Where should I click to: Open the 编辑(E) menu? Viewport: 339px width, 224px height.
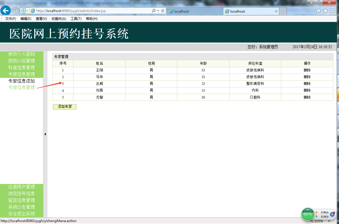pyautogui.click(x=26, y=19)
